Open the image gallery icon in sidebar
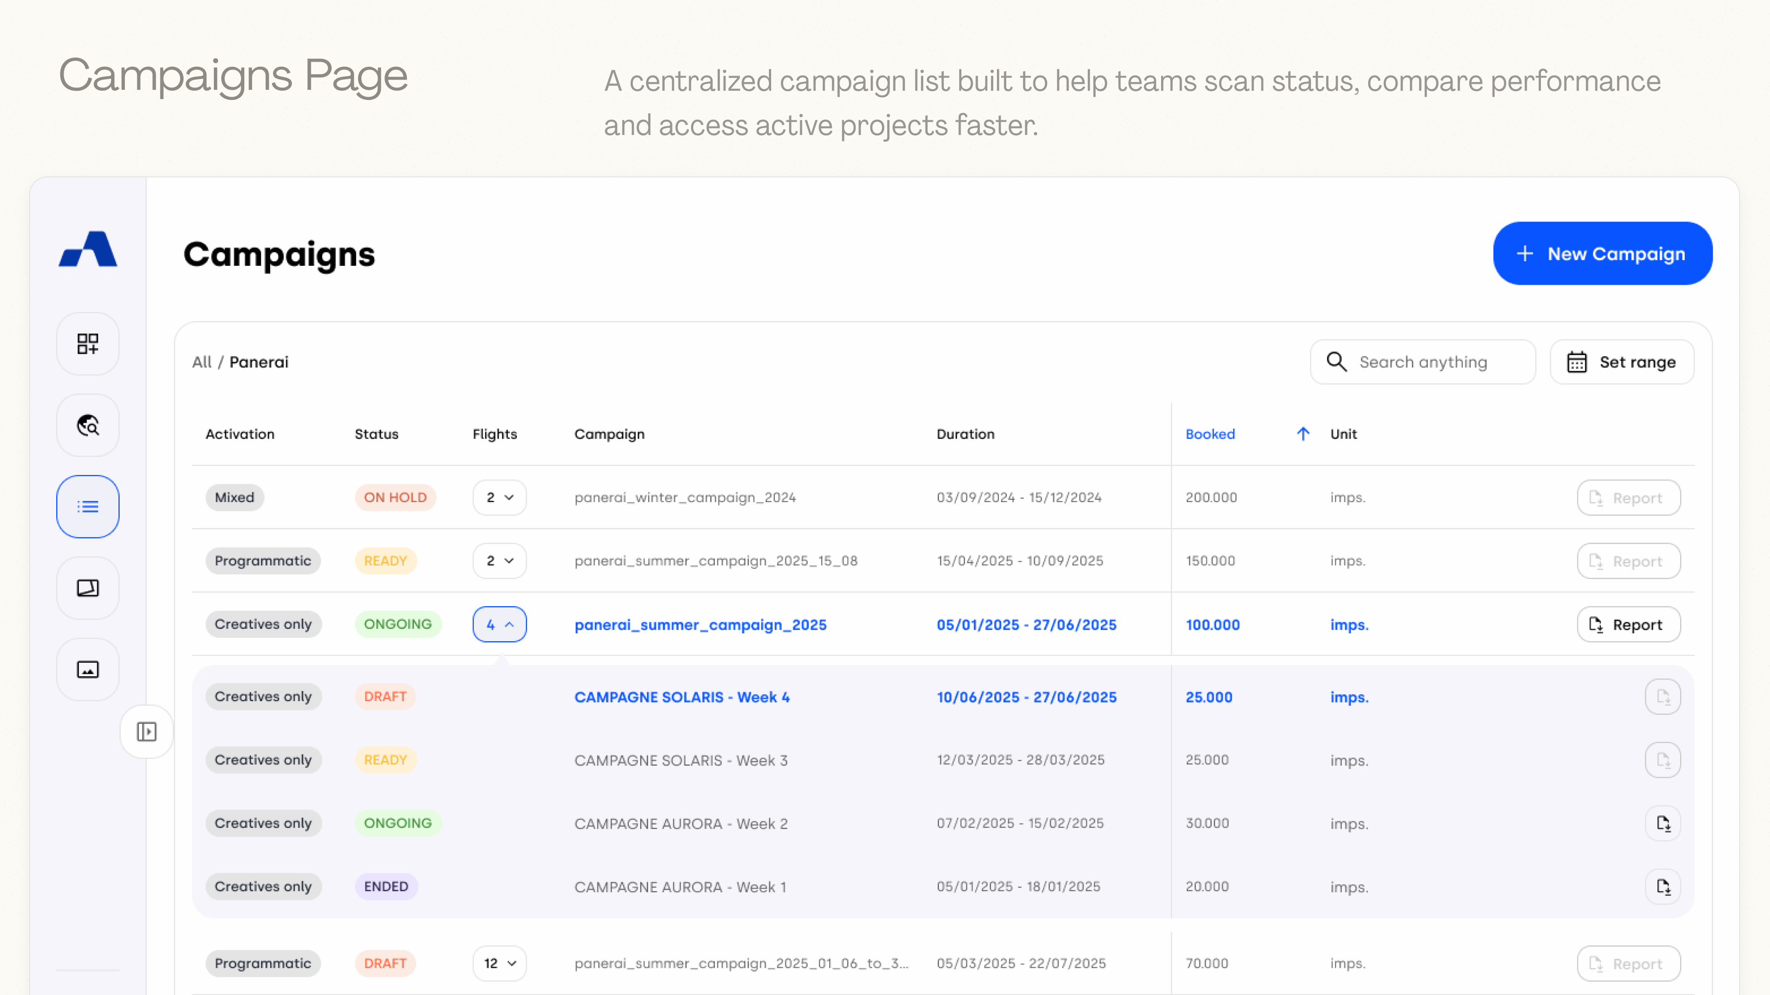 point(88,669)
